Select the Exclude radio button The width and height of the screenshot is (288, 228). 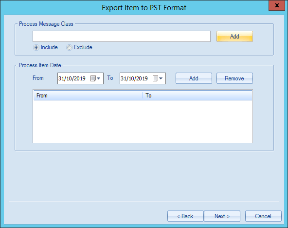click(x=69, y=47)
